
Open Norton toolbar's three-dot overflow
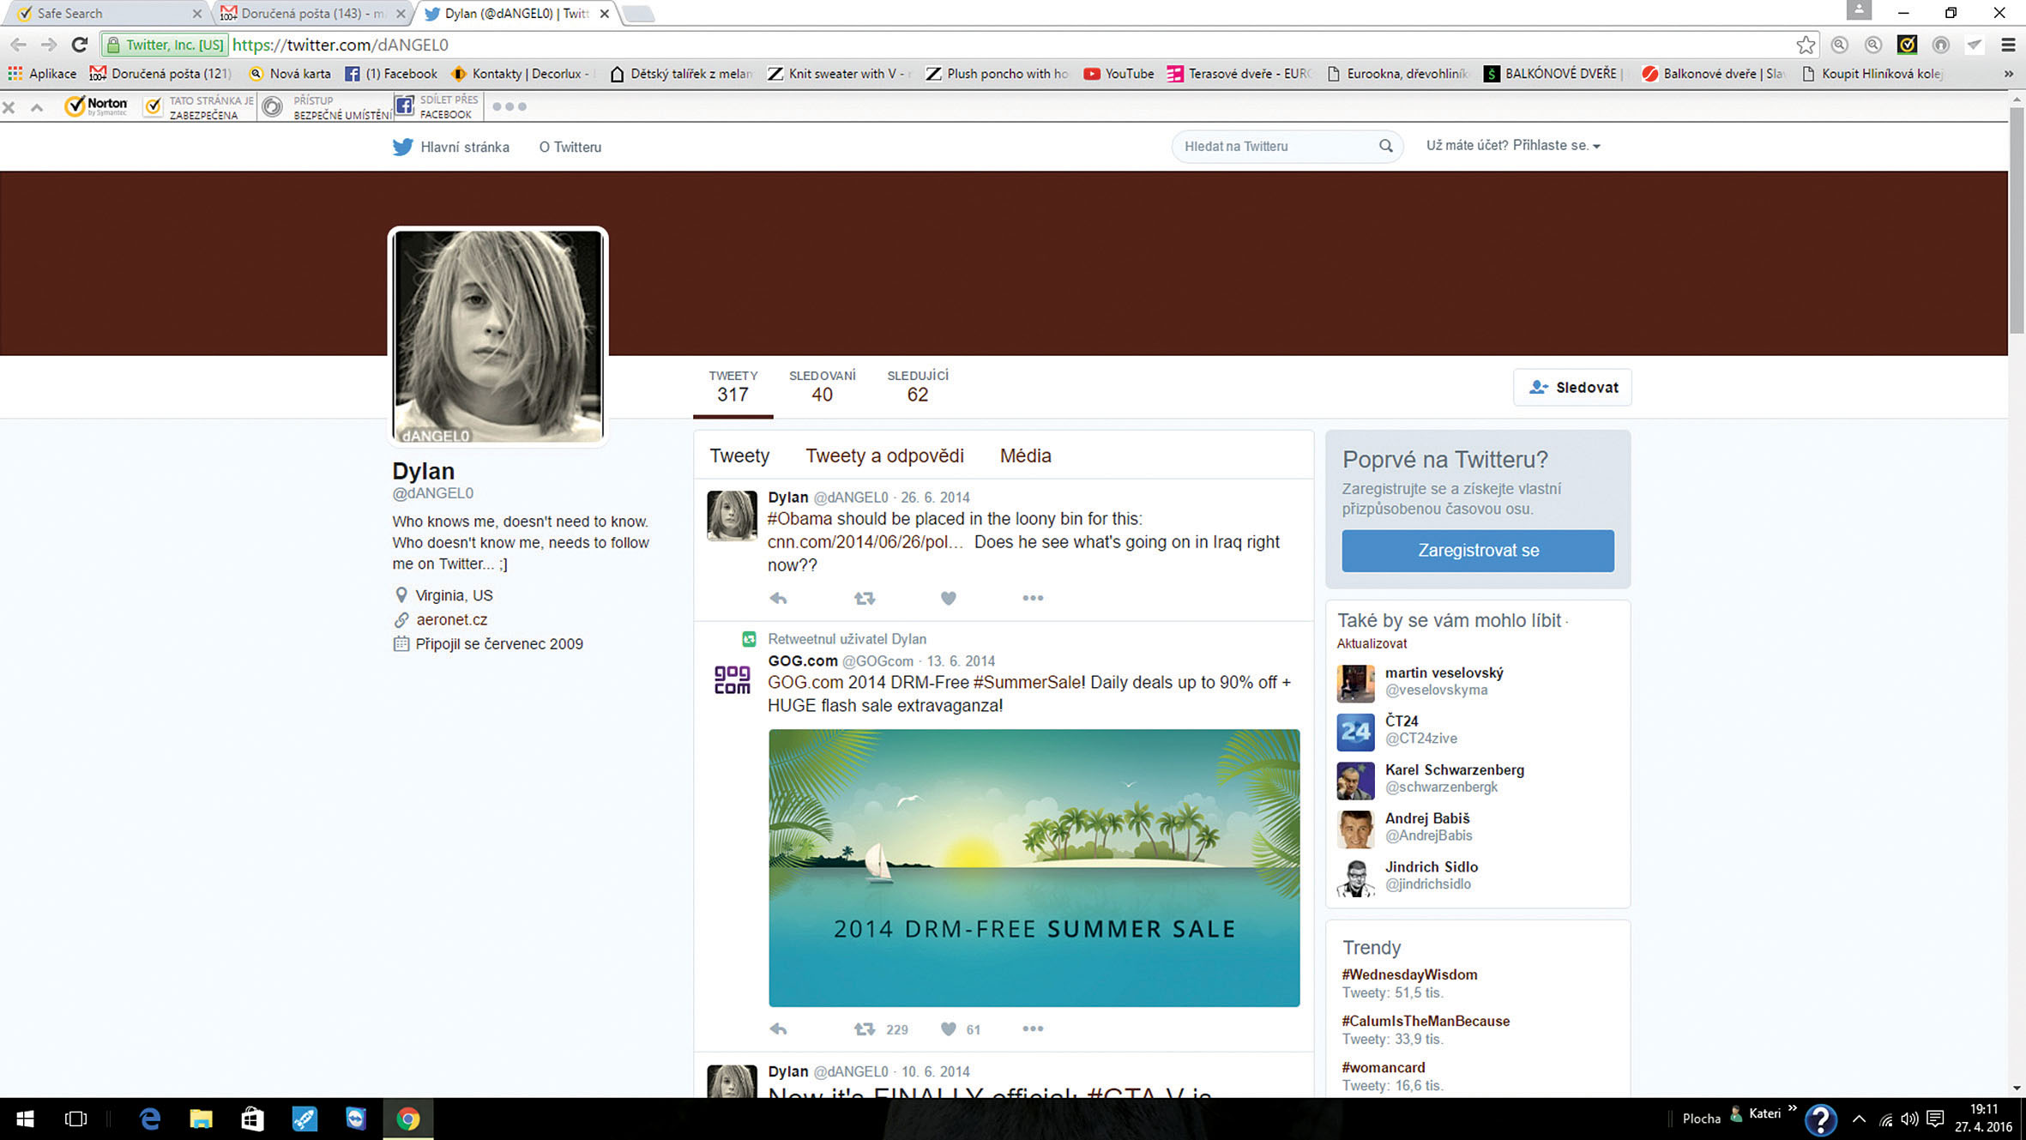pyautogui.click(x=510, y=106)
